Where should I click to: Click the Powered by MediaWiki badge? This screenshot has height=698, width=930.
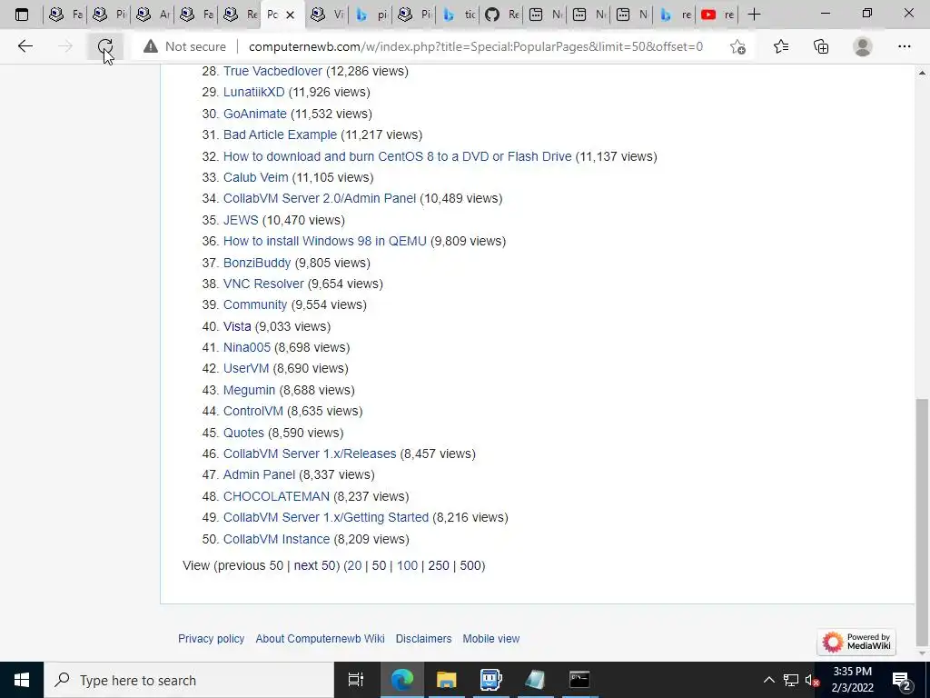coord(856,642)
